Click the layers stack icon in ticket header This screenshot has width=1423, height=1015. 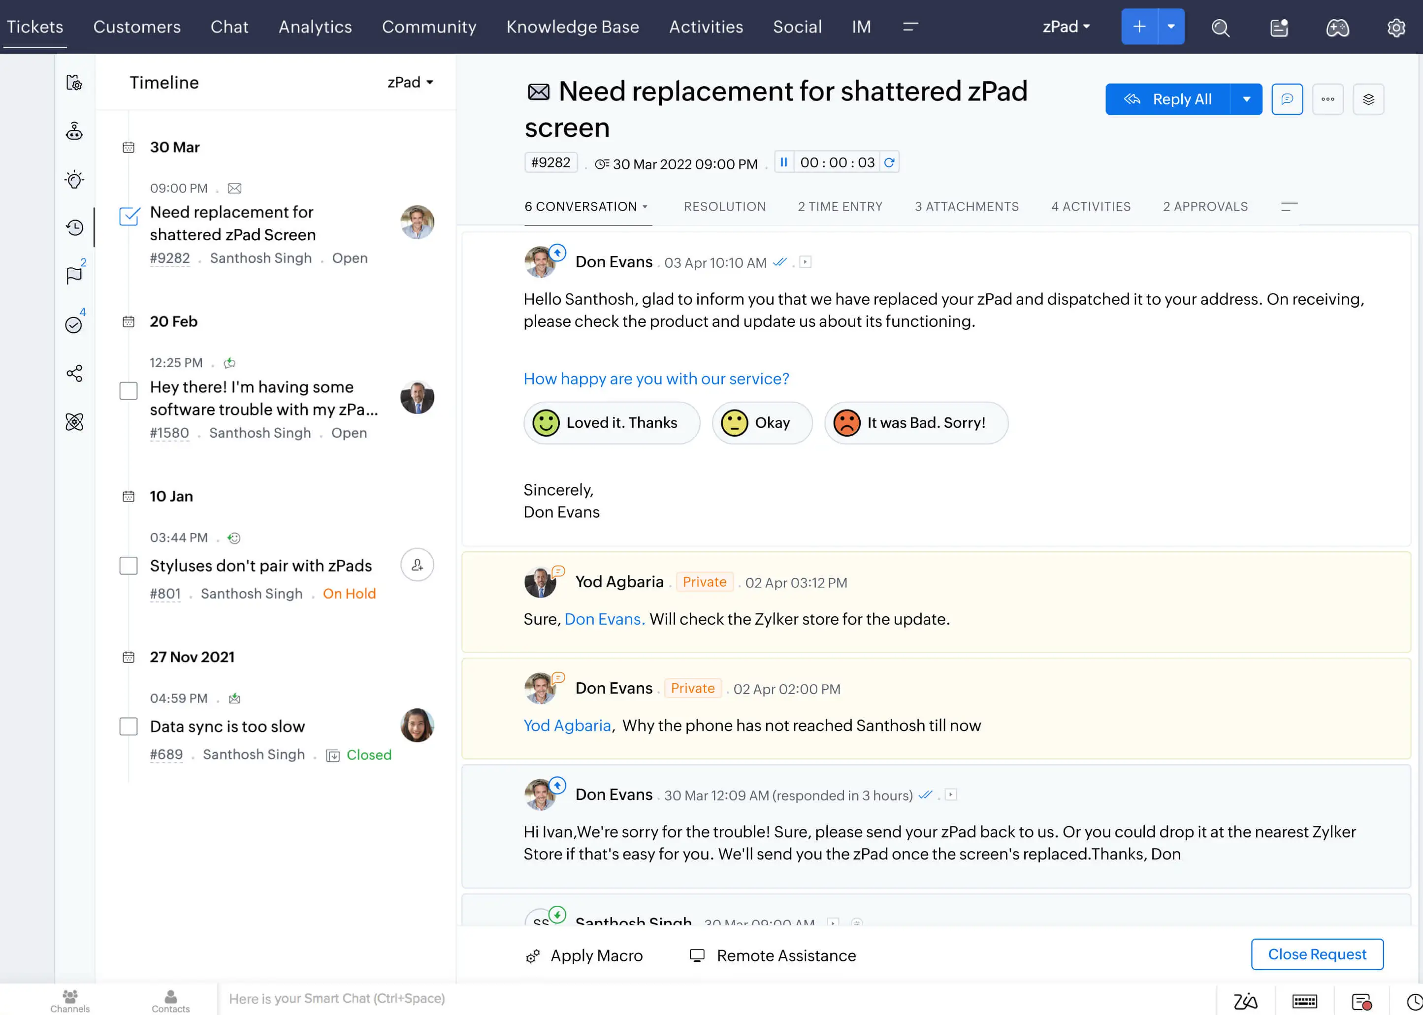pyautogui.click(x=1369, y=99)
